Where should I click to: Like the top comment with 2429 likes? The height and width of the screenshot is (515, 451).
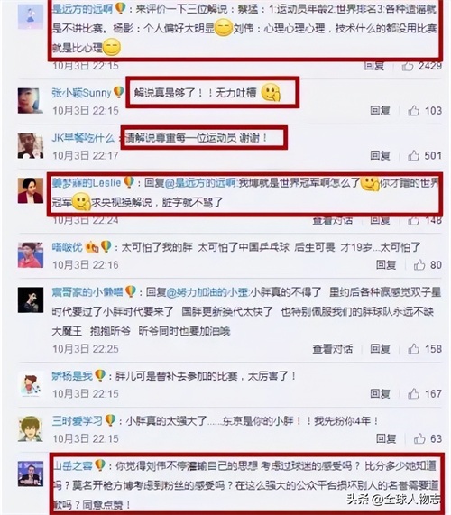point(408,67)
